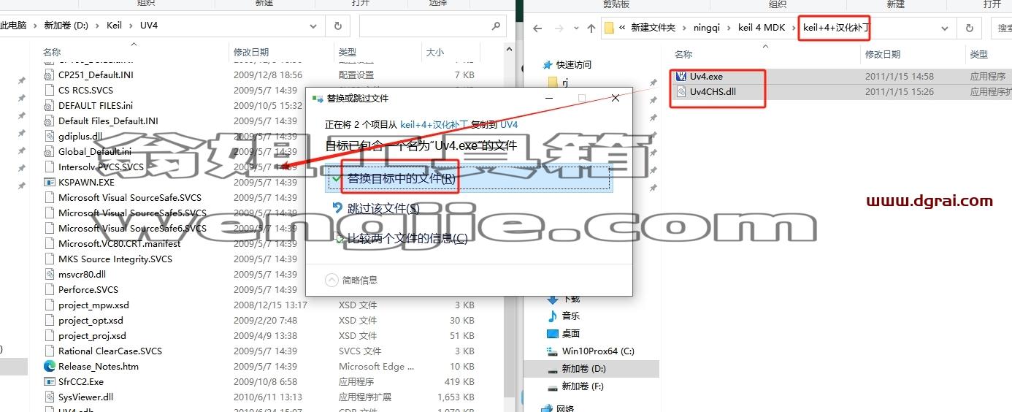Screen dimensions: 1012x412
Task: Select KSPAWN.EXE application icon
Action: [x=49, y=183]
